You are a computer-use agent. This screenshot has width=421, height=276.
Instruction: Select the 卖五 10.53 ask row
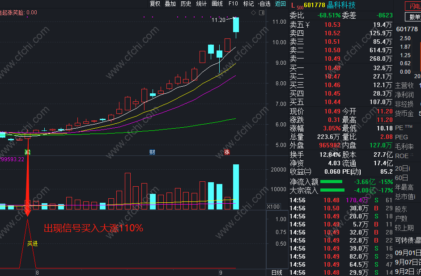[x=341, y=25]
